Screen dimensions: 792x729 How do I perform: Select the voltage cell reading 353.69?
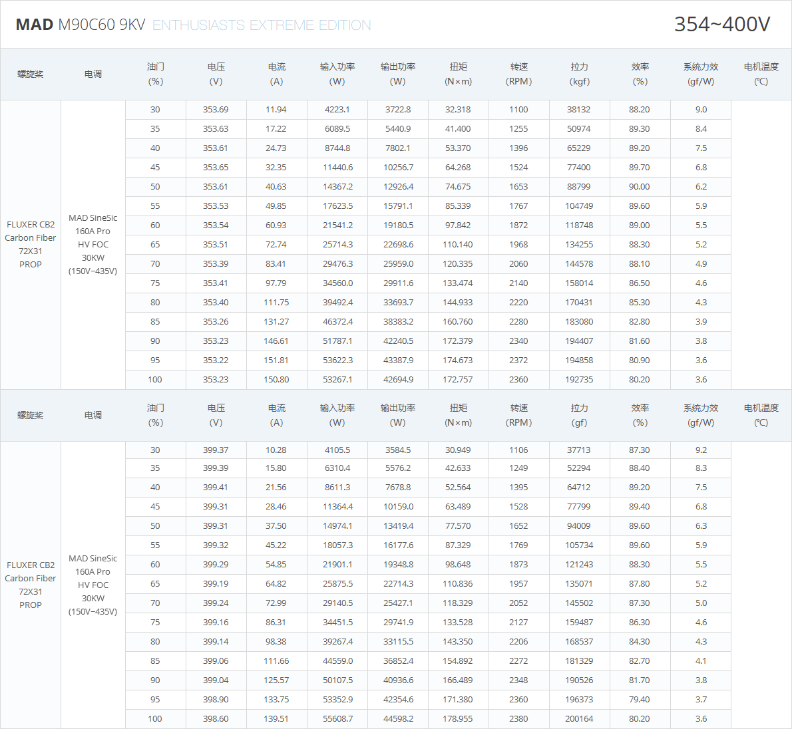[x=216, y=110]
